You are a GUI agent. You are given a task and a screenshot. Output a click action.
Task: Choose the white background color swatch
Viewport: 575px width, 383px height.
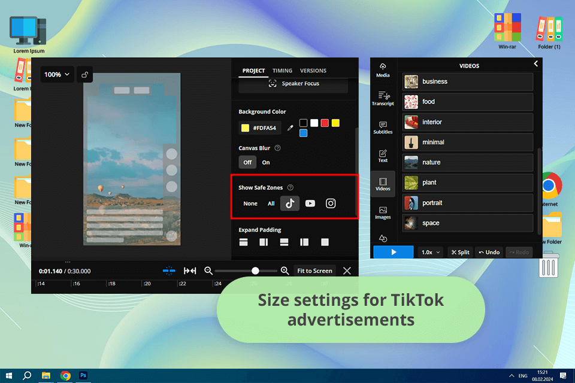tap(314, 123)
